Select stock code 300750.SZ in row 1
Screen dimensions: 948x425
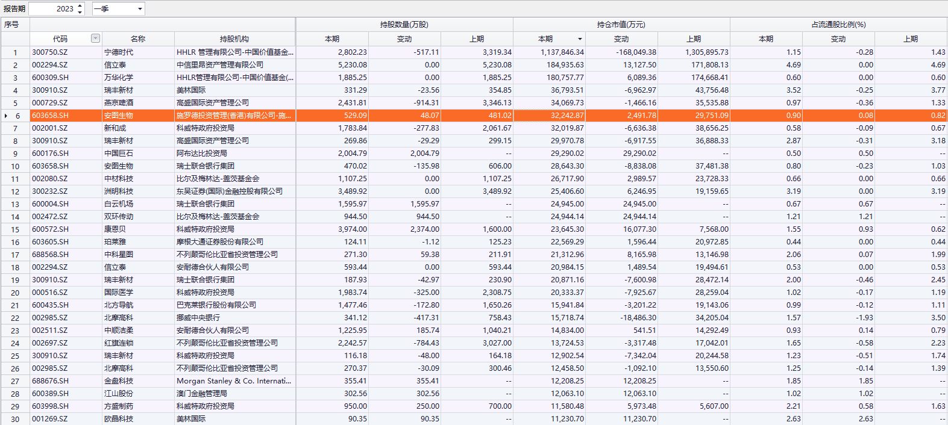[x=50, y=52]
